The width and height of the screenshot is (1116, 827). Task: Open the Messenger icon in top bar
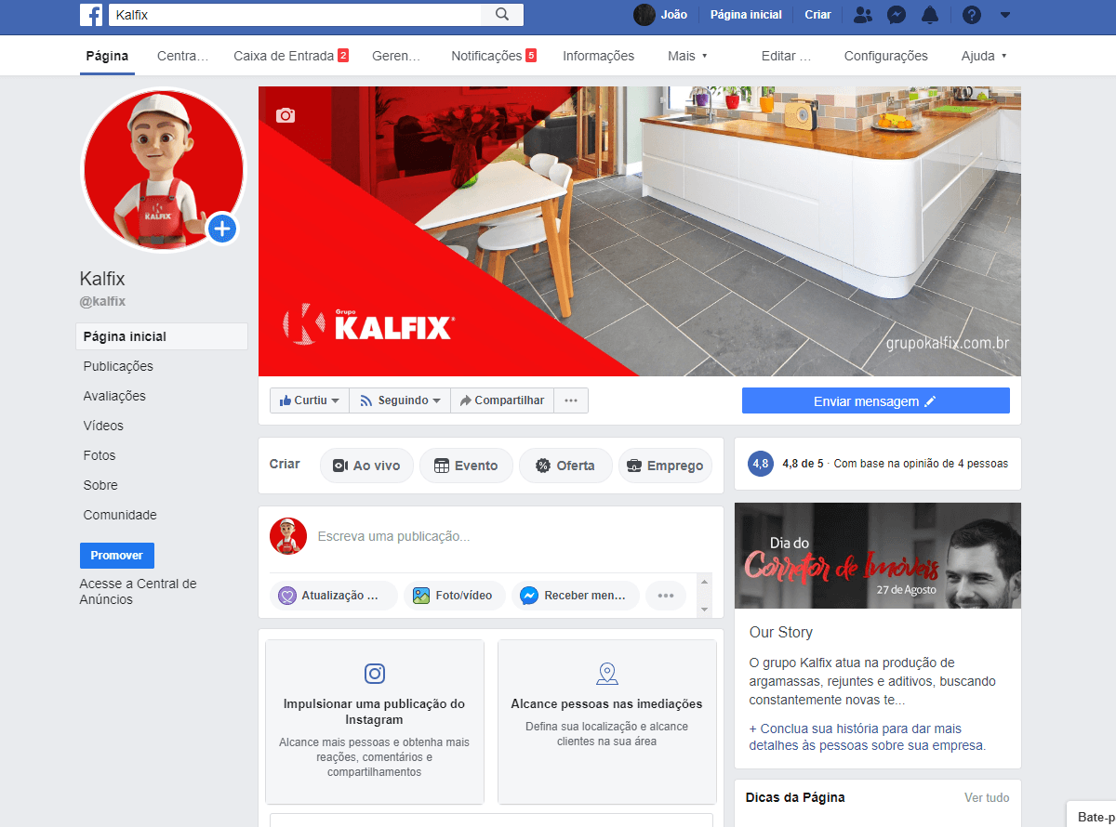(897, 15)
